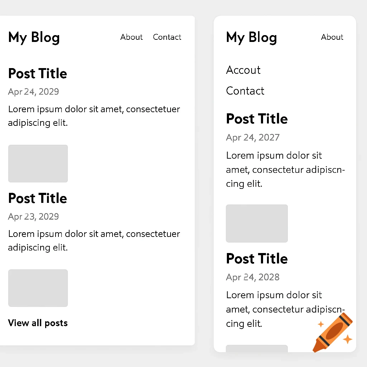The width and height of the screenshot is (367, 367).
Task: Click View all posts
Action: click(38, 323)
